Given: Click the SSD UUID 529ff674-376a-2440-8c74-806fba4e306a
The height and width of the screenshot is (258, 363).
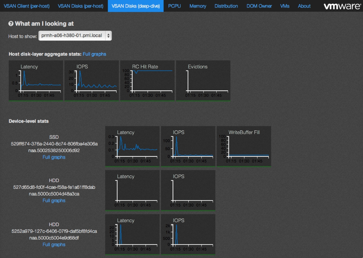Looking at the screenshot, I should 54,144.
